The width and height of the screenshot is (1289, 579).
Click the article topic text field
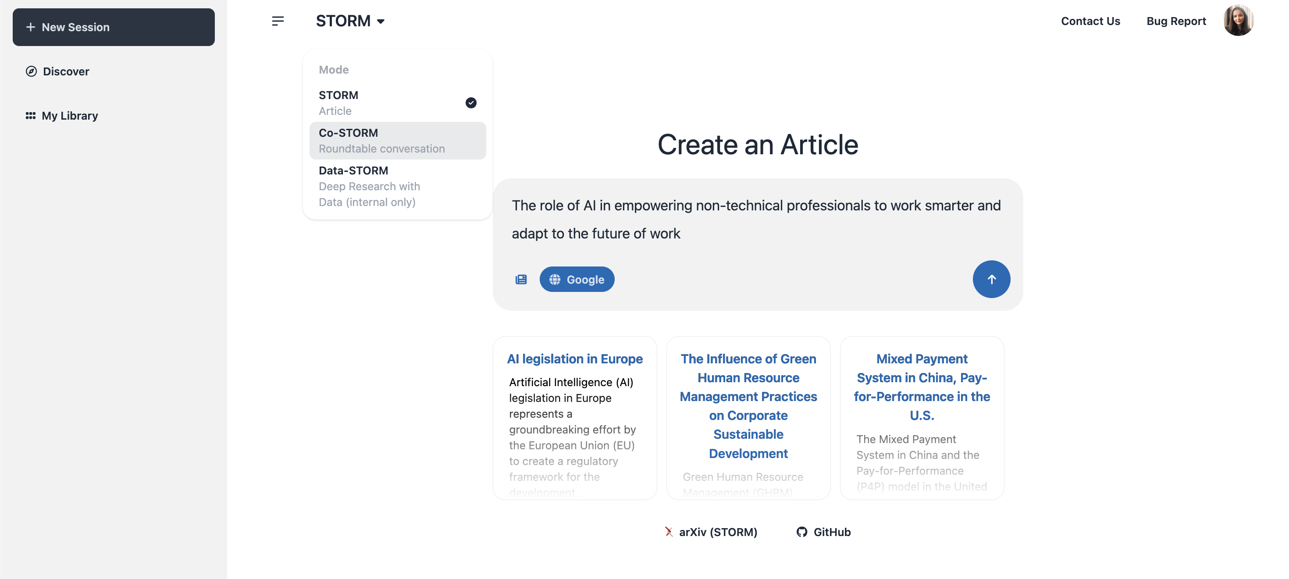point(757,219)
